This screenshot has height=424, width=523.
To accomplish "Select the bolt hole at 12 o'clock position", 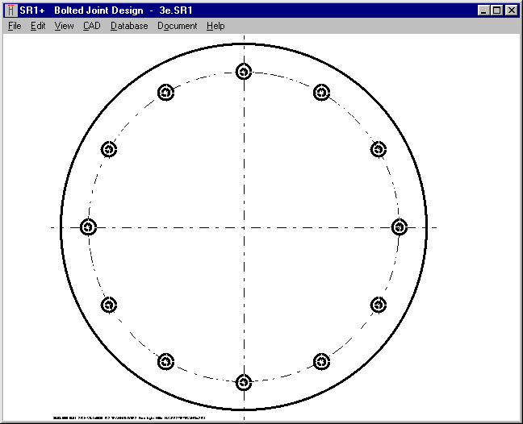I will coord(244,72).
